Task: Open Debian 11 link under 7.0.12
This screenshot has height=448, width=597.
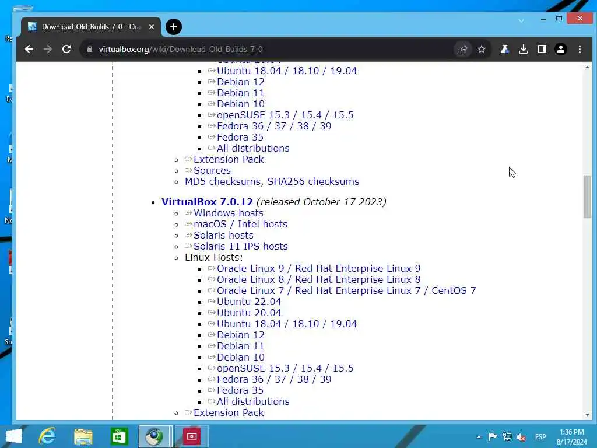Action: pos(241,346)
